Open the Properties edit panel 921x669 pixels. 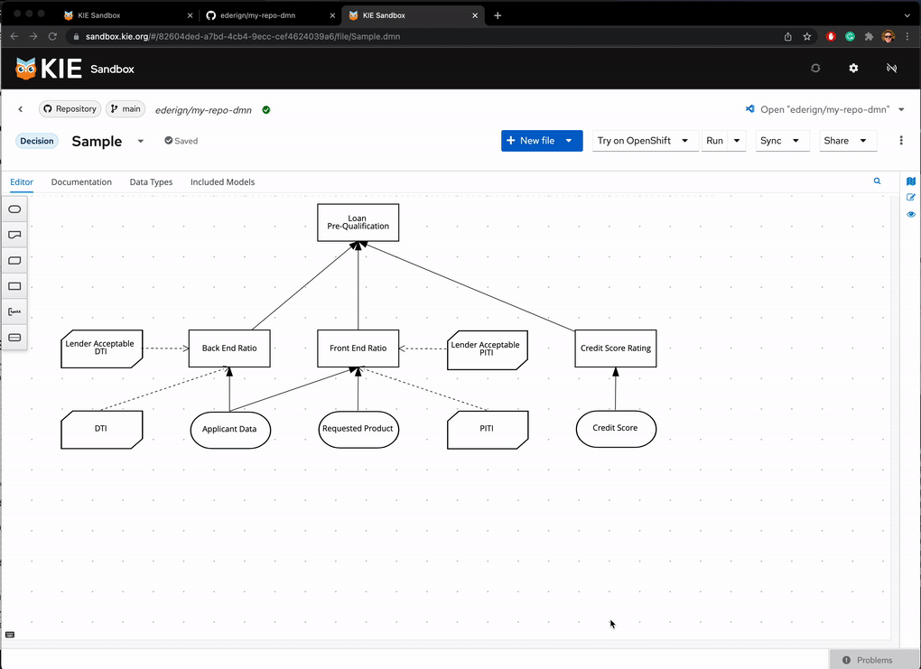point(910,198)
